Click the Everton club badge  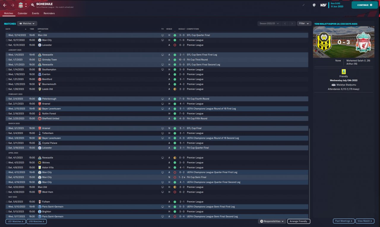(40, 74)
